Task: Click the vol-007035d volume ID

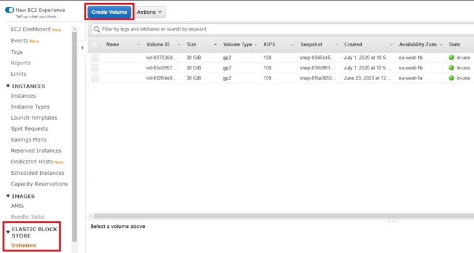Action: (161, 58)
